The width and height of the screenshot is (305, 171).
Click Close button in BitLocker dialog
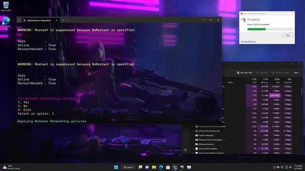click(x=288, y=35)
